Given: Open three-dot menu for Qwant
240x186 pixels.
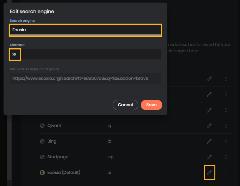Looking at the screenshot, I should click(x=226, y=126).
